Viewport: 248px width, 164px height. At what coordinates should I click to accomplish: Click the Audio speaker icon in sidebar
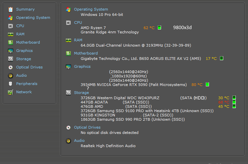11,76
